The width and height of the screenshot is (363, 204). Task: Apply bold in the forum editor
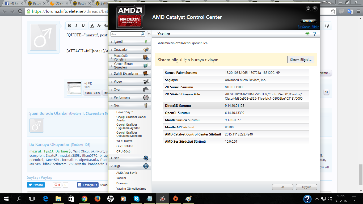pos(69,25)
